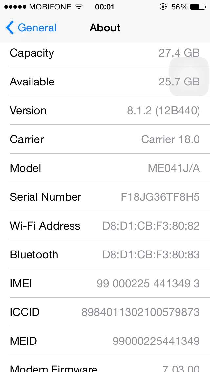Select the Serial Number row
The width and height of the screenshot is (210, 372).
tap(105, 197)
